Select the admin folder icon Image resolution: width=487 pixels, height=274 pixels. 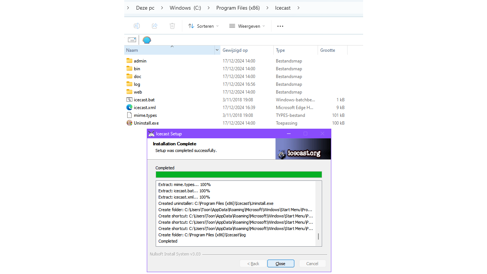(129, 61)
